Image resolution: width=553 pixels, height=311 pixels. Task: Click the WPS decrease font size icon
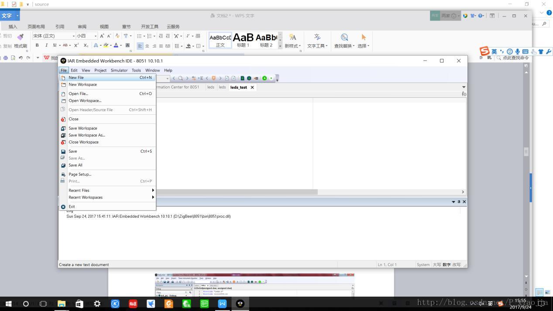pos(109,36)
